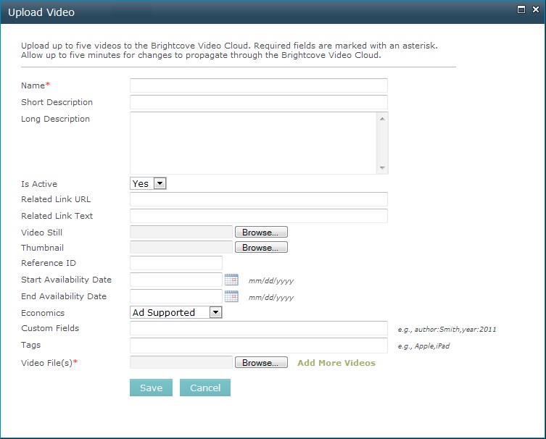Image resolution: width=546 pixels, height=439 pixels.
Task: Click the 'e.g., author:Smith,year:2011' hint text
Action: pyautogui.click(x=447, y=329)
